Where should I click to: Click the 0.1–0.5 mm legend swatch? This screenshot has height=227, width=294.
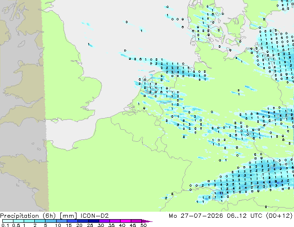click(8, 221)
